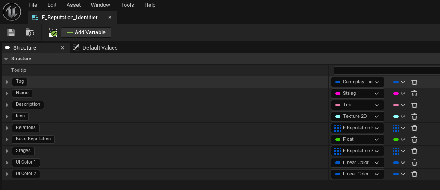Collapse the Structure section

6,58
